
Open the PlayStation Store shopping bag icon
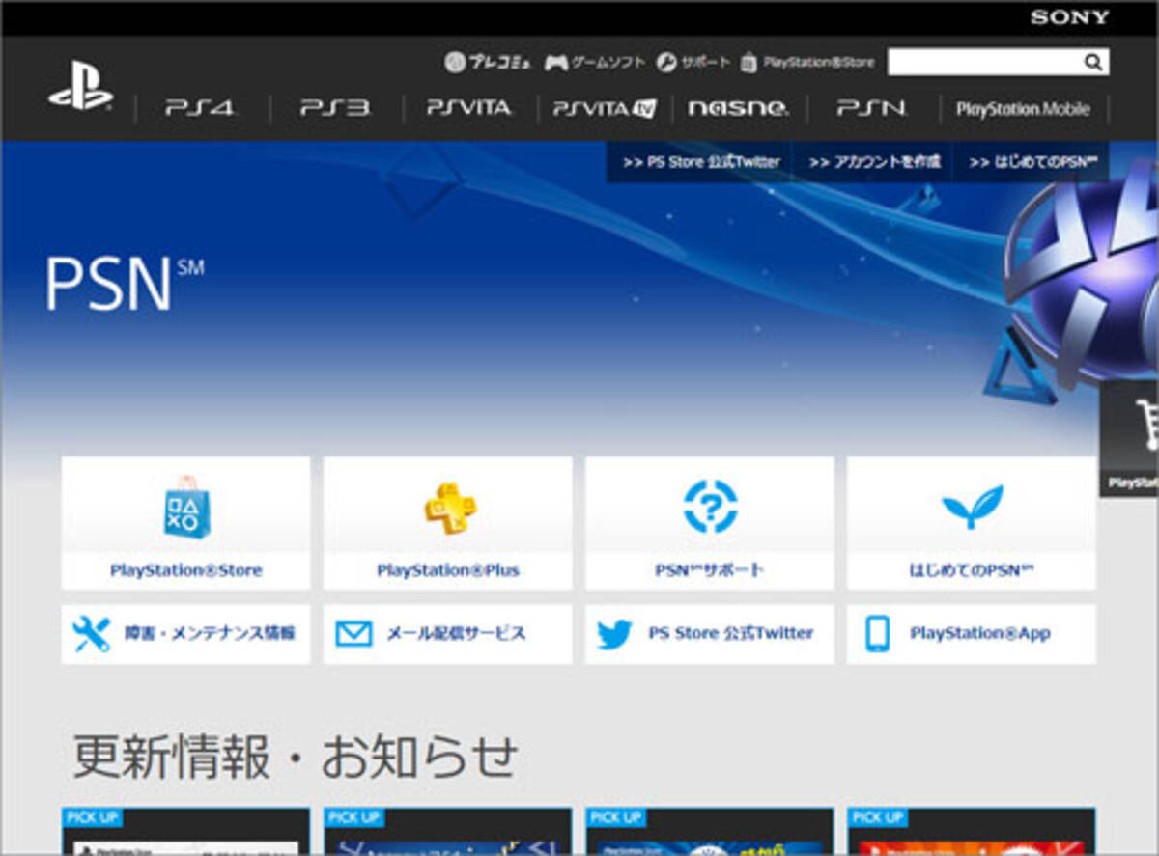coord(185,508)
